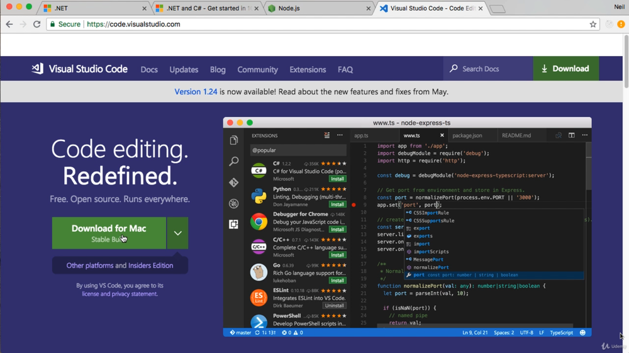Click Install for the Python extension
The width and height of the screenshot is (629, 353).
(x=337, y=204)
